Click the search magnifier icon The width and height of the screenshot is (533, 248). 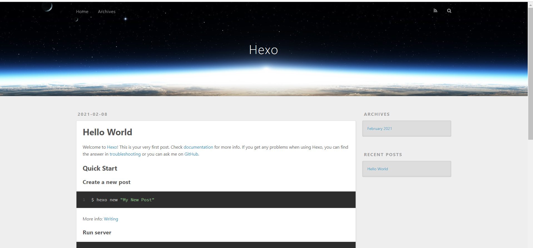tap(449, 11)
